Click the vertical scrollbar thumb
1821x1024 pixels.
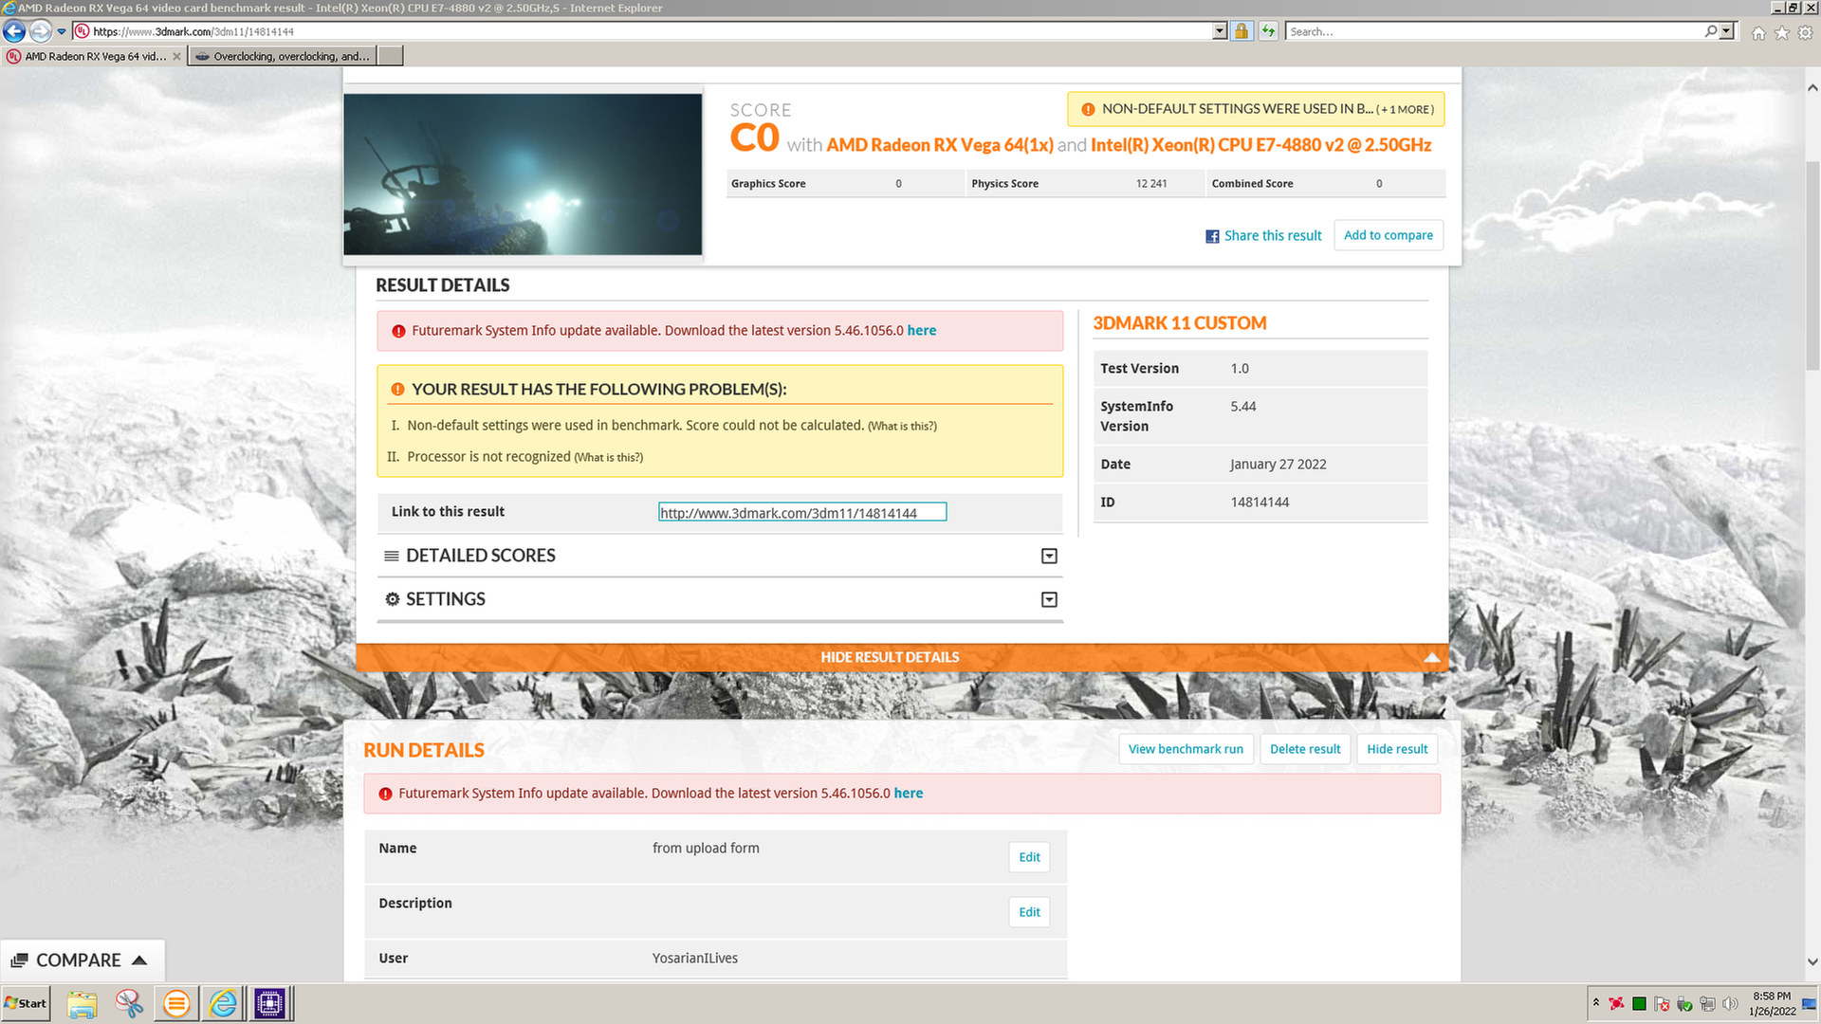pyautogui.click(x=1812, y=265)
